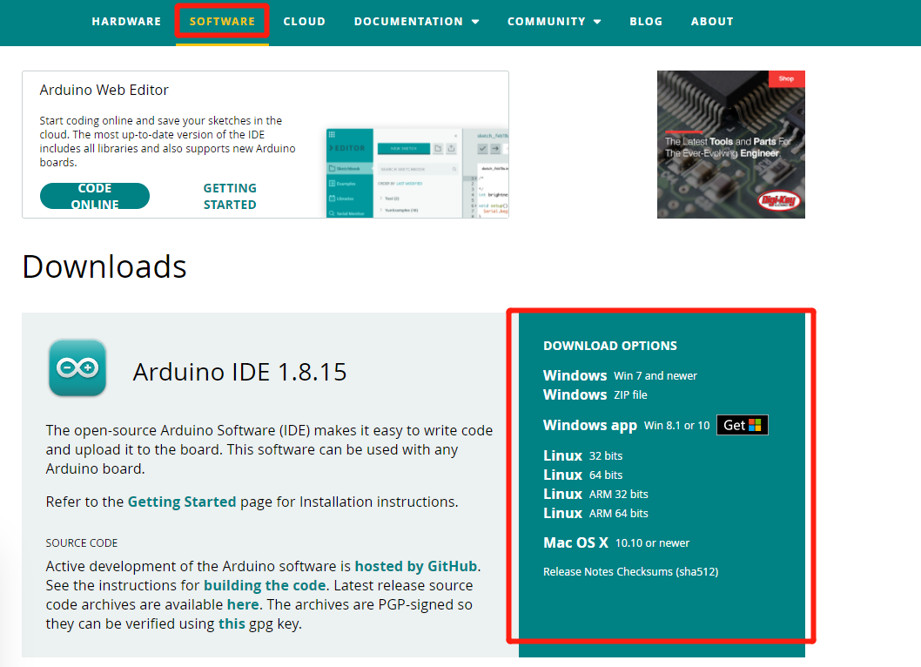Open the GETTING STARTED web editor link
Image resolution: width=921 pixels, height=667 pixels.
tap(230, 196)
